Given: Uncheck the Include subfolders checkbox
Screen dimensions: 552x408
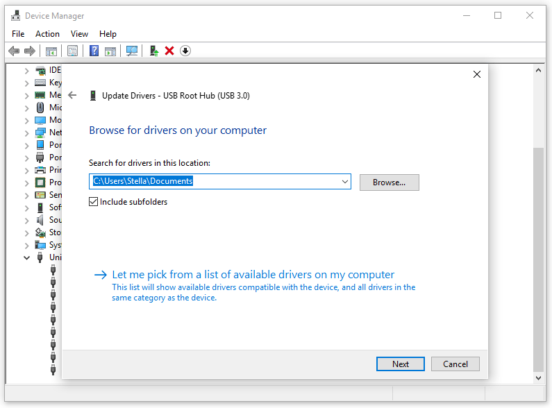Looking at the screenshot, I should (x=94, y=202).
